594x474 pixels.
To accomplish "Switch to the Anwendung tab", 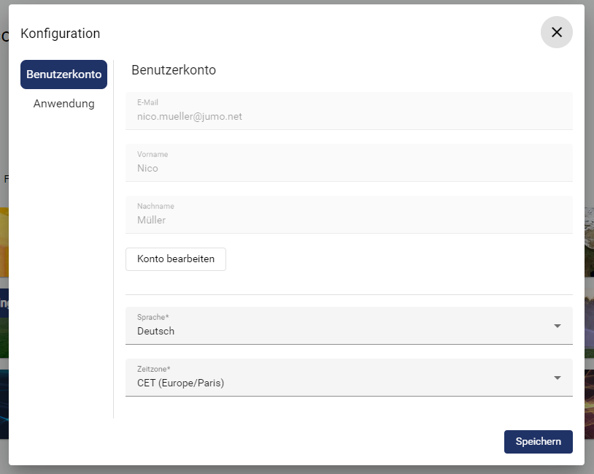I will (63, 104).
